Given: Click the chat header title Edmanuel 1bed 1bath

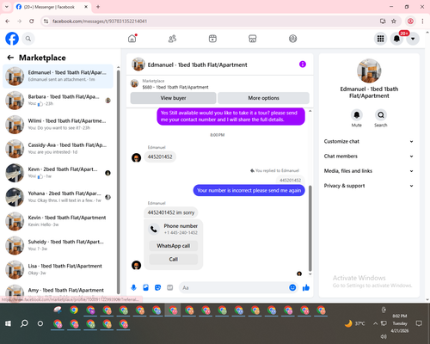Looking at the screenshot, I should point(197,64).
